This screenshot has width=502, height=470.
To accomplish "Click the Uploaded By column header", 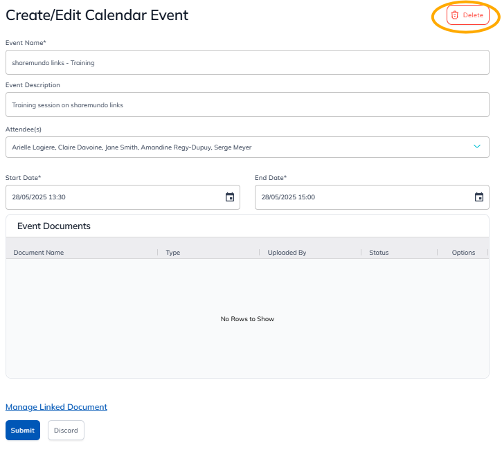I will tap(287, 253).
